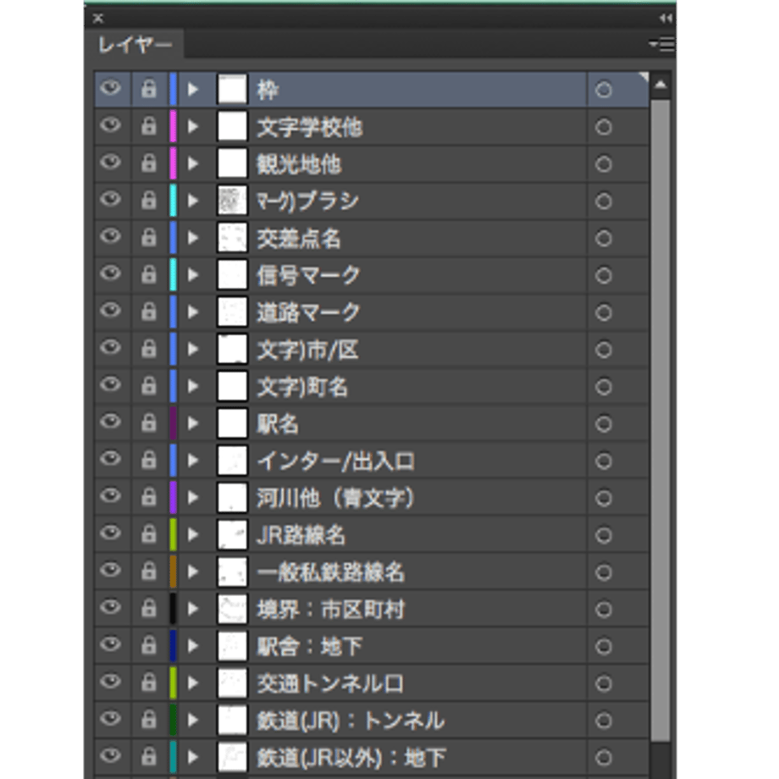
Task: Hide the 交差点名 layer
Action: (111, 236)
